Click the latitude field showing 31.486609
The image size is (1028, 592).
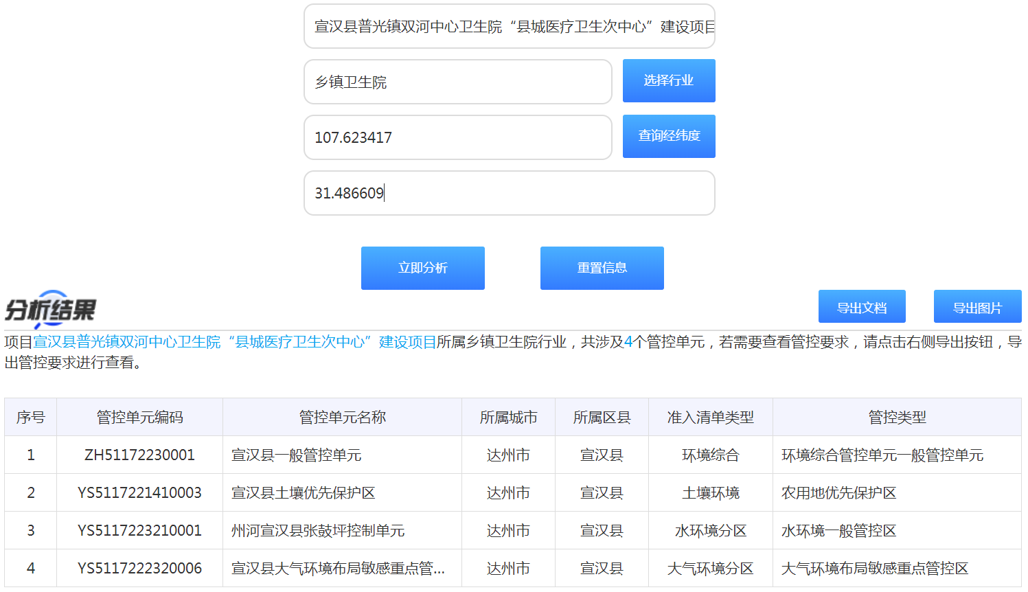click(x=510, y=193)
